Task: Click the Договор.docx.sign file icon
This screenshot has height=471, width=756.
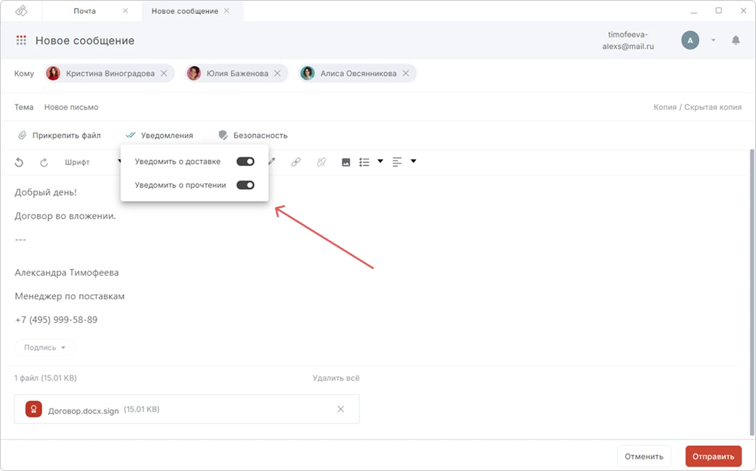Action: pyautogui.click(x=33, y=409)
